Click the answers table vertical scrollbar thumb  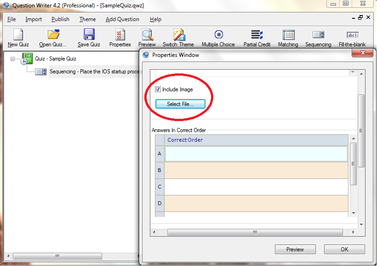pyautogui.click(x=353, y=164)
